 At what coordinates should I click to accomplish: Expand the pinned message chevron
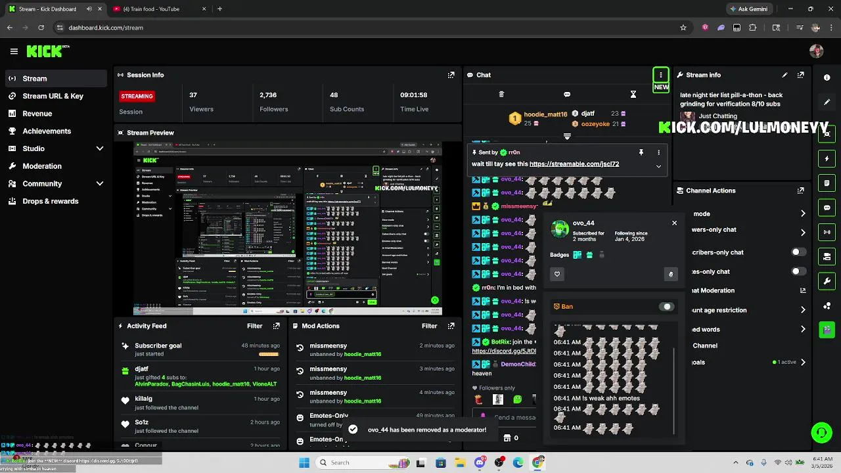coord(658,166)
